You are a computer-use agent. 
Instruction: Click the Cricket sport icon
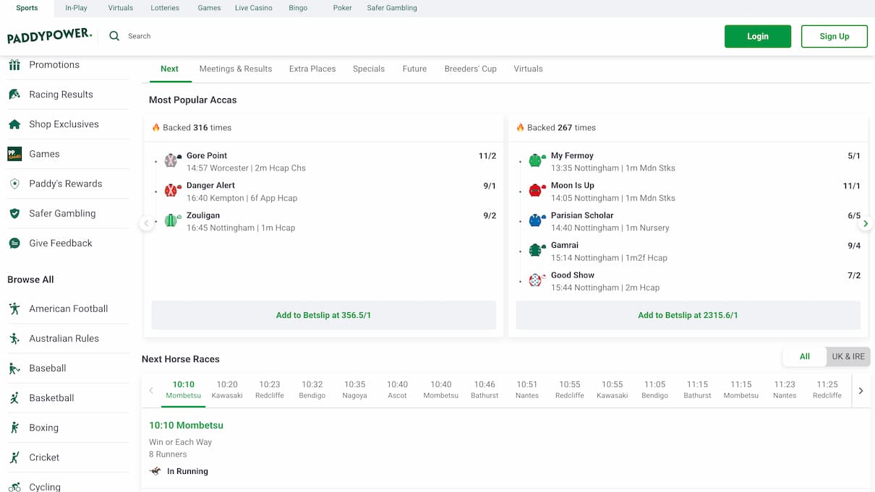click(x=14, y=457)
